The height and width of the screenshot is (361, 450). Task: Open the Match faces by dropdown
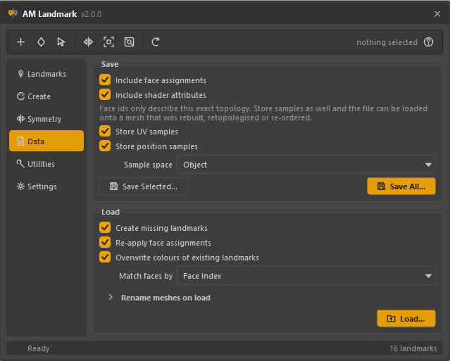[306, 276]
